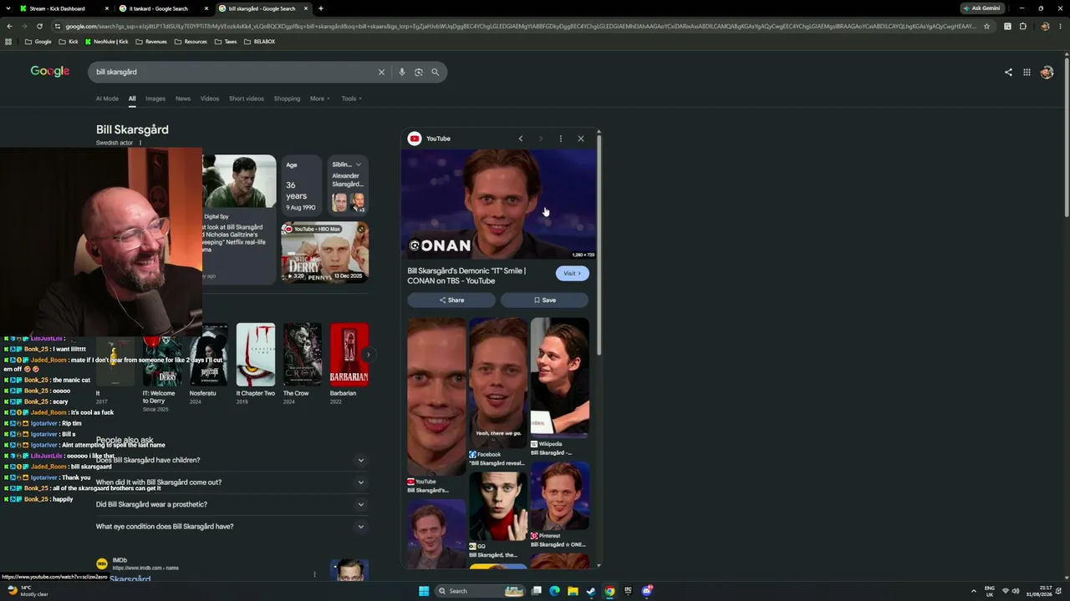This screenshot has height=601, width=1070.
Task: Switch to the Shopping results tab
Action: (x=287, y=98)
